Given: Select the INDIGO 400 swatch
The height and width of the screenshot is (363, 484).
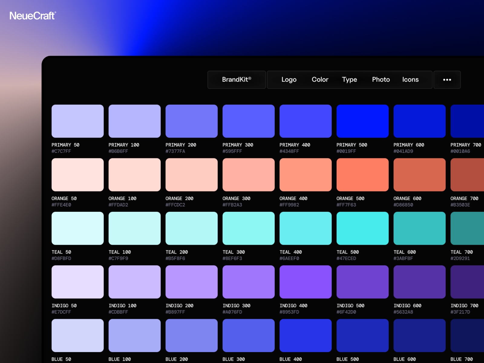Looking at the screenshot, I should 305,282.
